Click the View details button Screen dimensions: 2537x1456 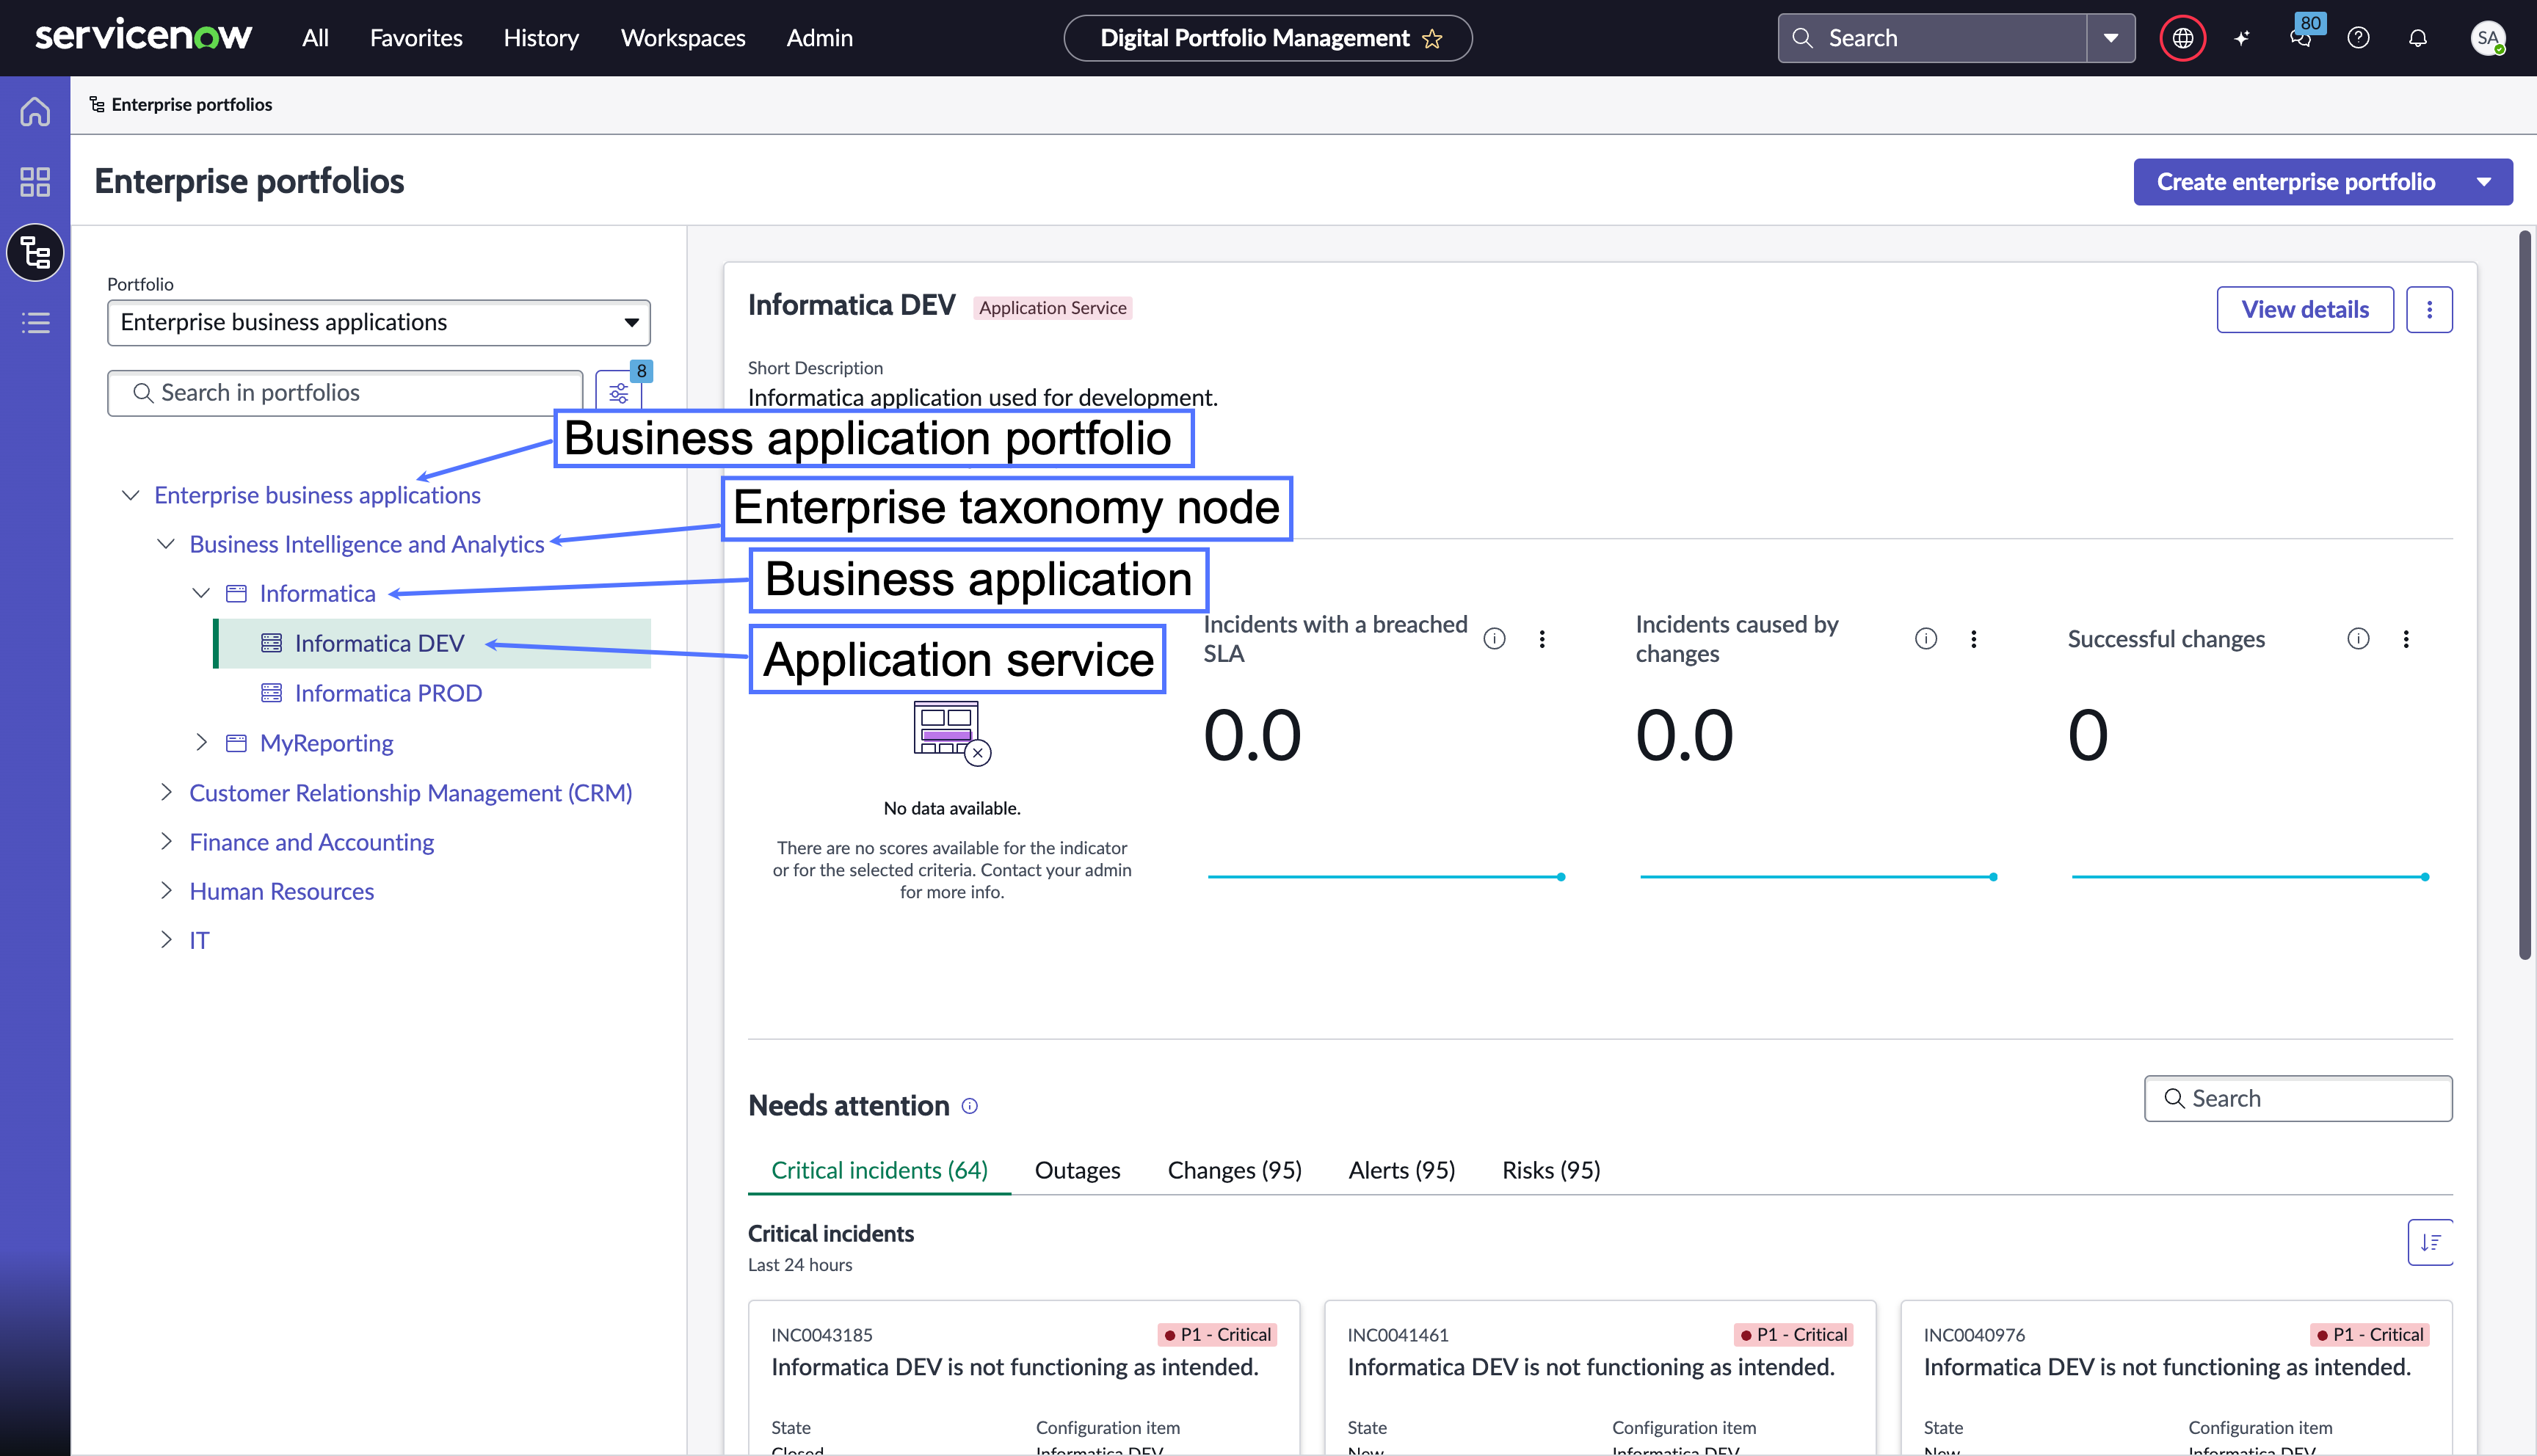(x=2305, y=309)
